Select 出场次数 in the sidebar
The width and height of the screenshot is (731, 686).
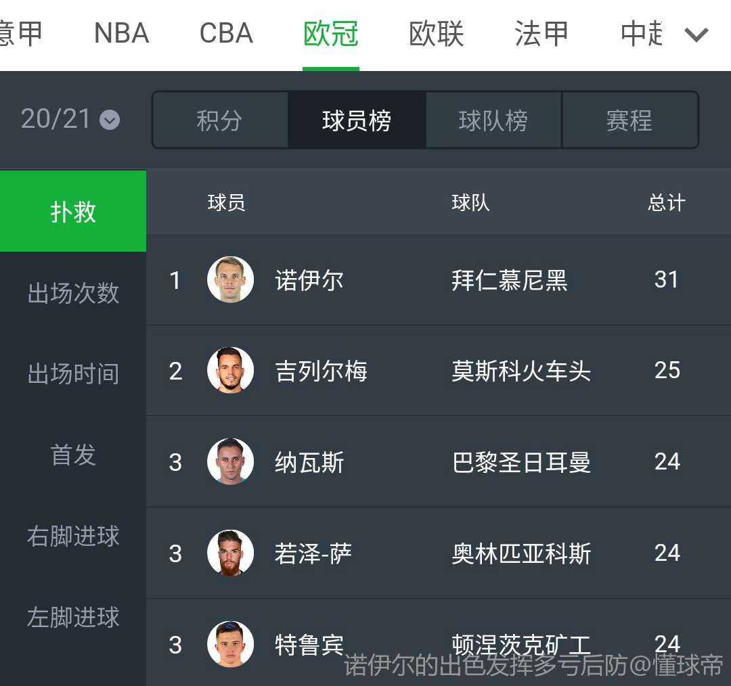click(73, 293)
